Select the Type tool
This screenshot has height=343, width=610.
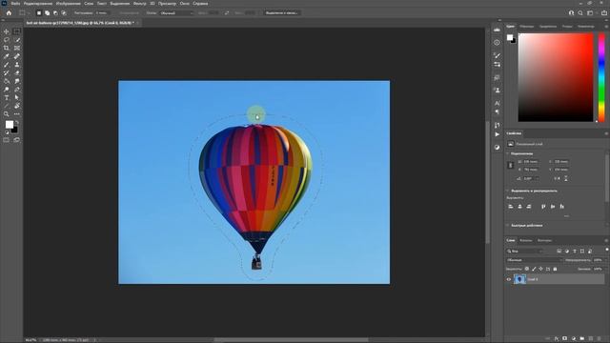click(7, 97)
